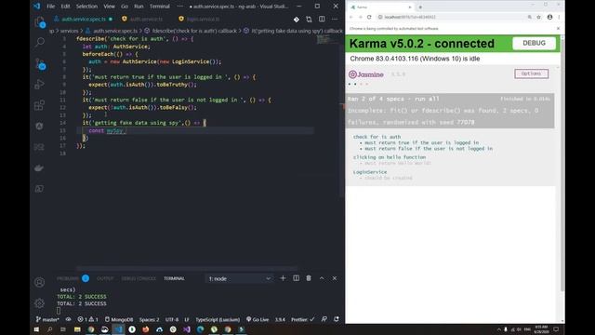Close the terminal panel
The image size is (595, 335).
click(x=335, y=278)
